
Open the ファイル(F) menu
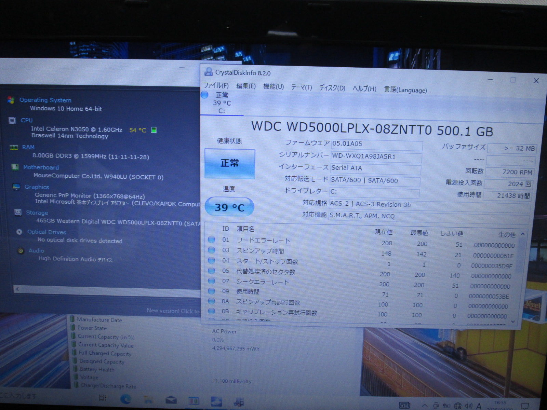point(216,85)
